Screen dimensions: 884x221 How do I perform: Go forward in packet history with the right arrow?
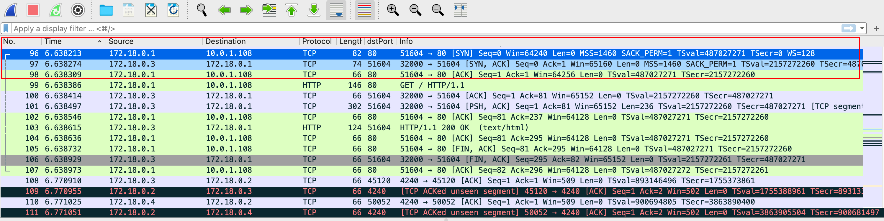(246, 10)
